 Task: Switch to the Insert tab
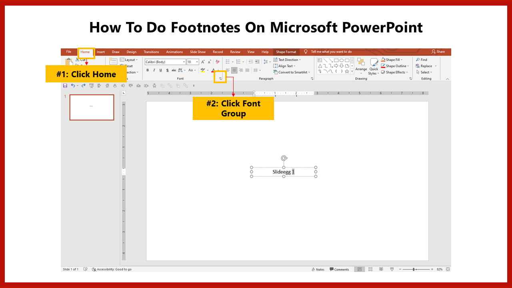tap(101, 52)
